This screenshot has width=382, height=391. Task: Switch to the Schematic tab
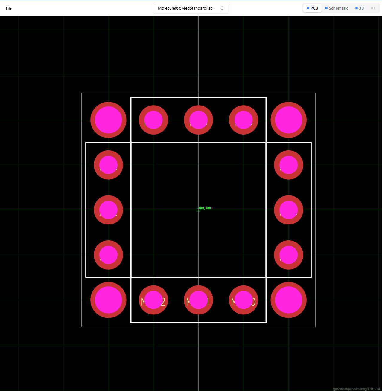click(337, 8)
